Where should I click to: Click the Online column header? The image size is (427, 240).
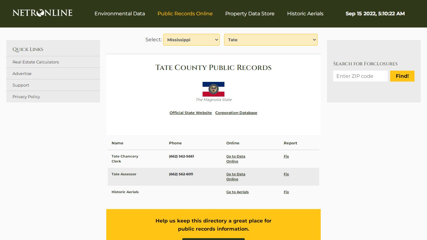pyautogui.click(x=233, y=143)
